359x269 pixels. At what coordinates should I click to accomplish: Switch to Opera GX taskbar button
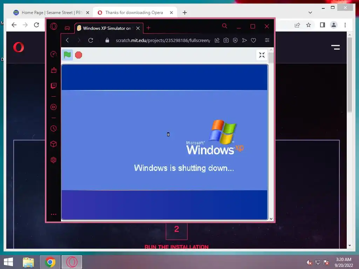[72, 262]
